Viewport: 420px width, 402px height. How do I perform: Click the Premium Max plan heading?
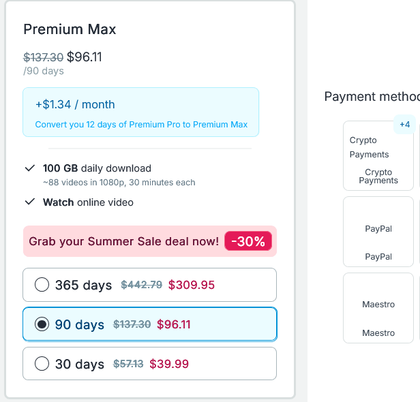click(70, 29)
